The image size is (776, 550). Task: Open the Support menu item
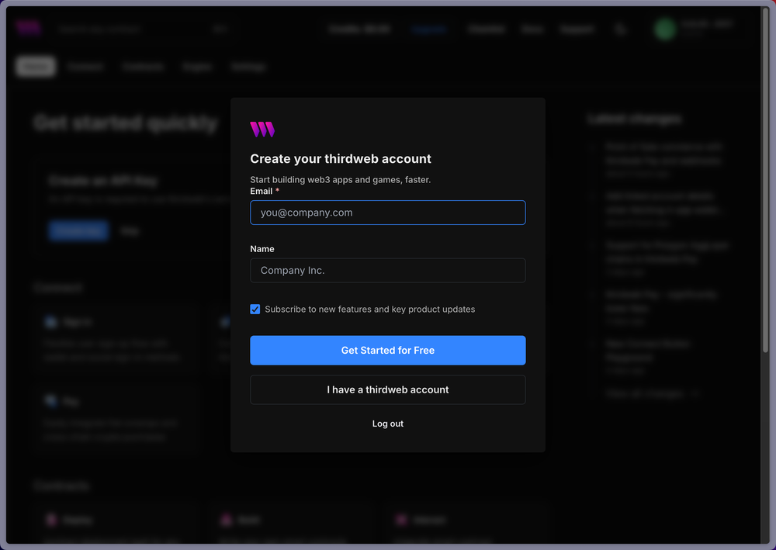577,29
